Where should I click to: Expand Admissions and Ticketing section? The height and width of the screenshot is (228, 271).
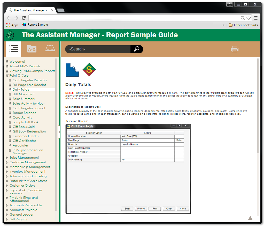click(7, 176)
